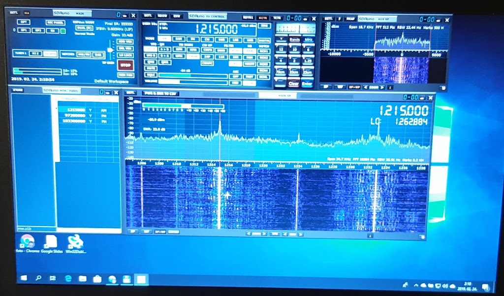
Task: Open the Google Slides desktop icon
Action: coord(51,243)
